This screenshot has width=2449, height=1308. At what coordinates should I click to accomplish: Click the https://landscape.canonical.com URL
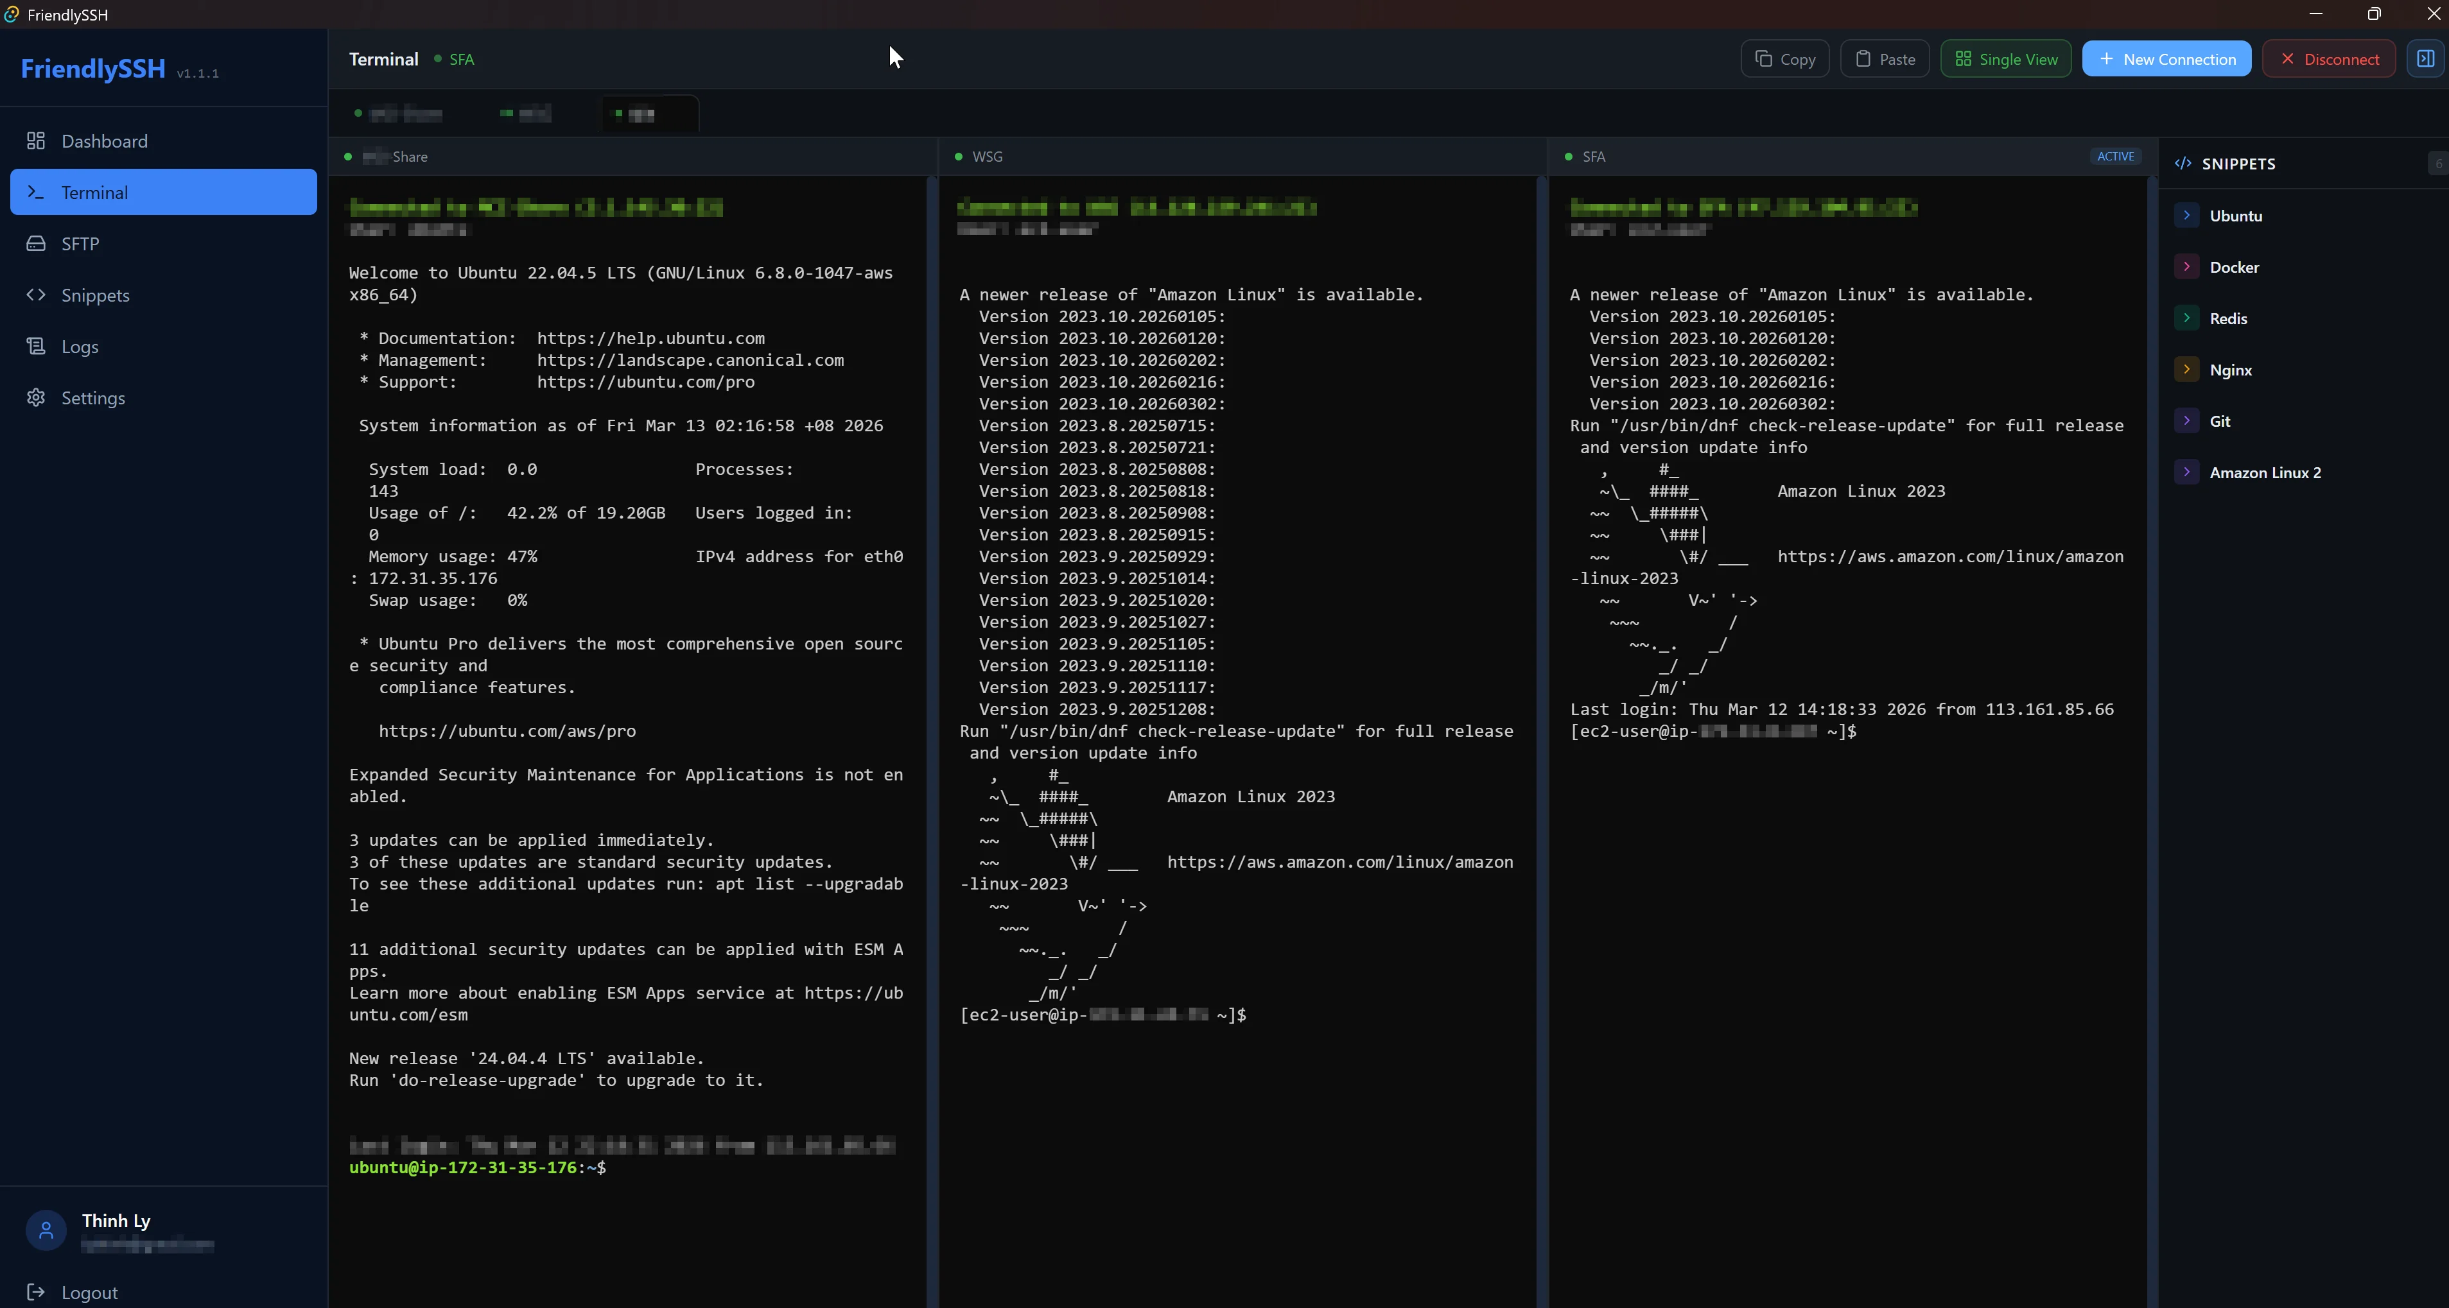coord(690,360)
